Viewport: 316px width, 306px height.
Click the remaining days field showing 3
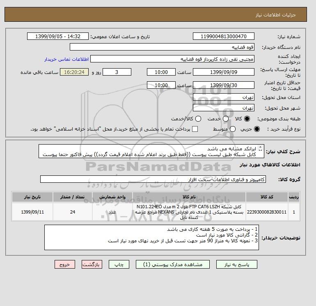[117, 72]
